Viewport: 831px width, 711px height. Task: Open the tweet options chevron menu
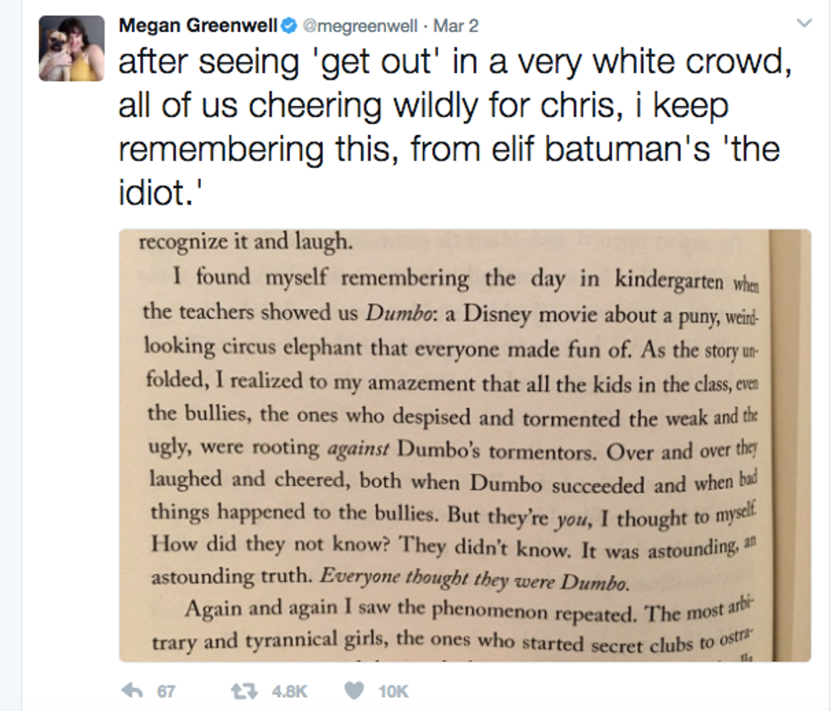pyautogui.click(x=804, y=25)
